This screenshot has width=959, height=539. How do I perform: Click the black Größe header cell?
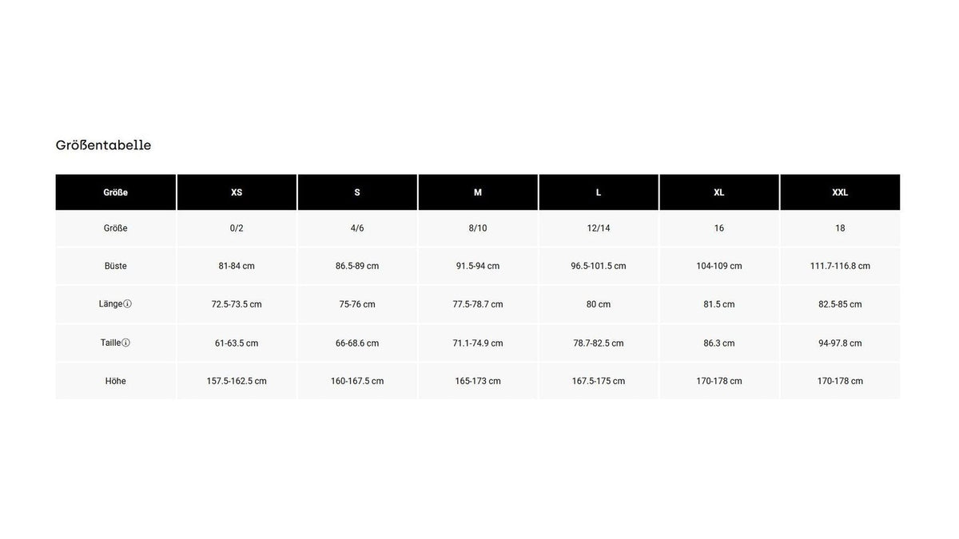click(116, 192)
